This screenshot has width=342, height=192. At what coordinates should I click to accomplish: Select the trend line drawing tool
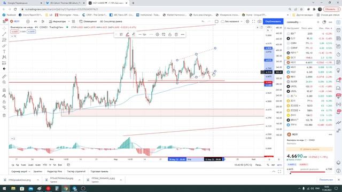4,34
